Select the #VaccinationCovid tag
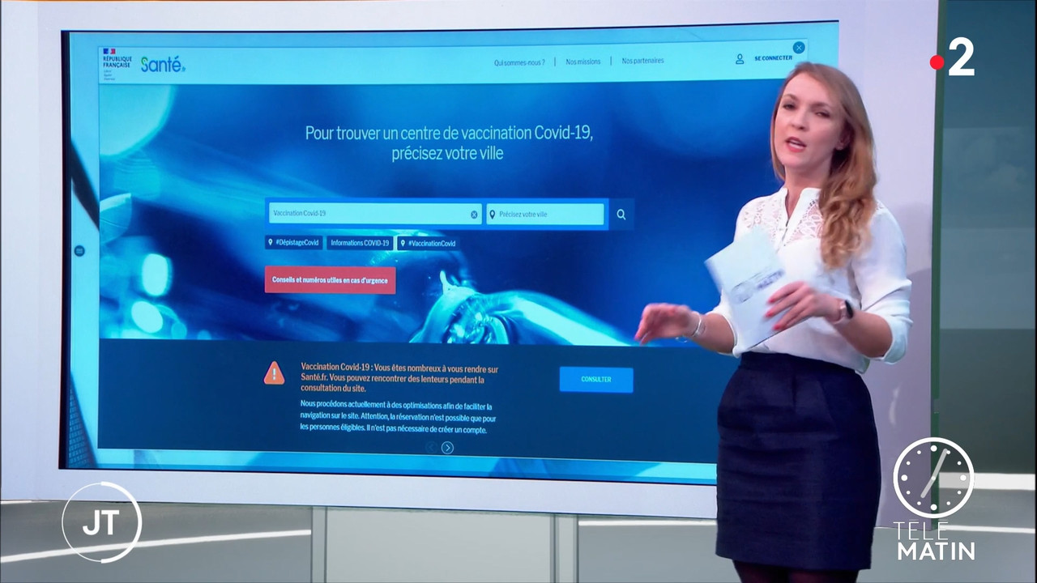The height and width of the screenshot is (583, 1037). [x=429, y=243]
